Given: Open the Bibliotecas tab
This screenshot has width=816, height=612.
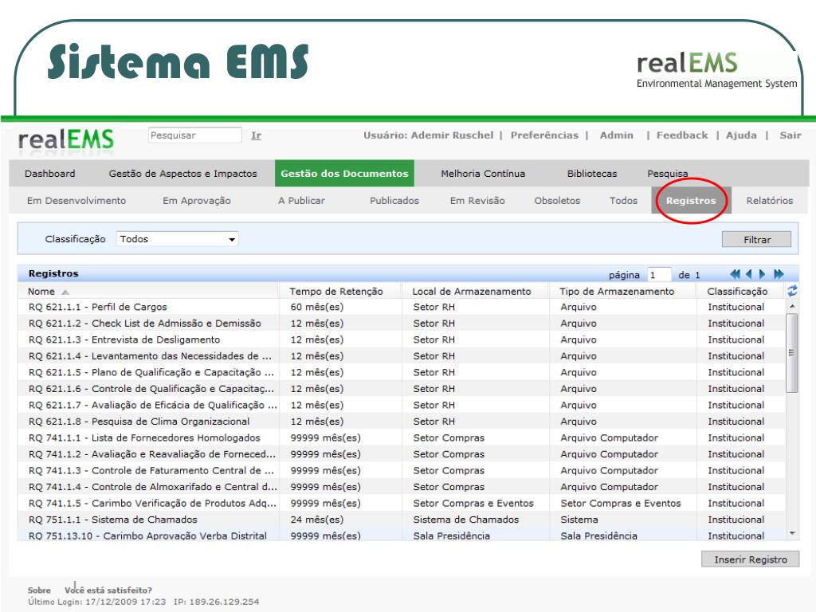Looking at the screenshot, I should tap(592, 174).
